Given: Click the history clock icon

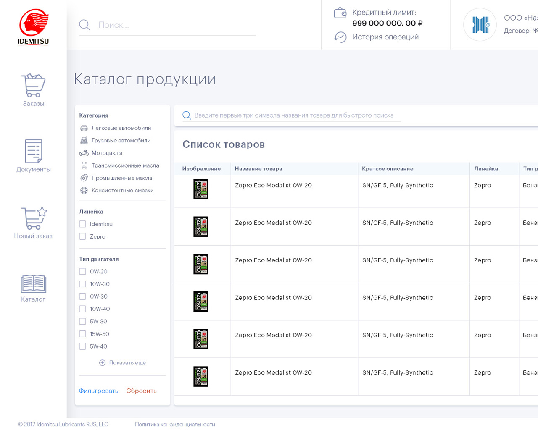Looking at the screenshot, I should 340,37.
